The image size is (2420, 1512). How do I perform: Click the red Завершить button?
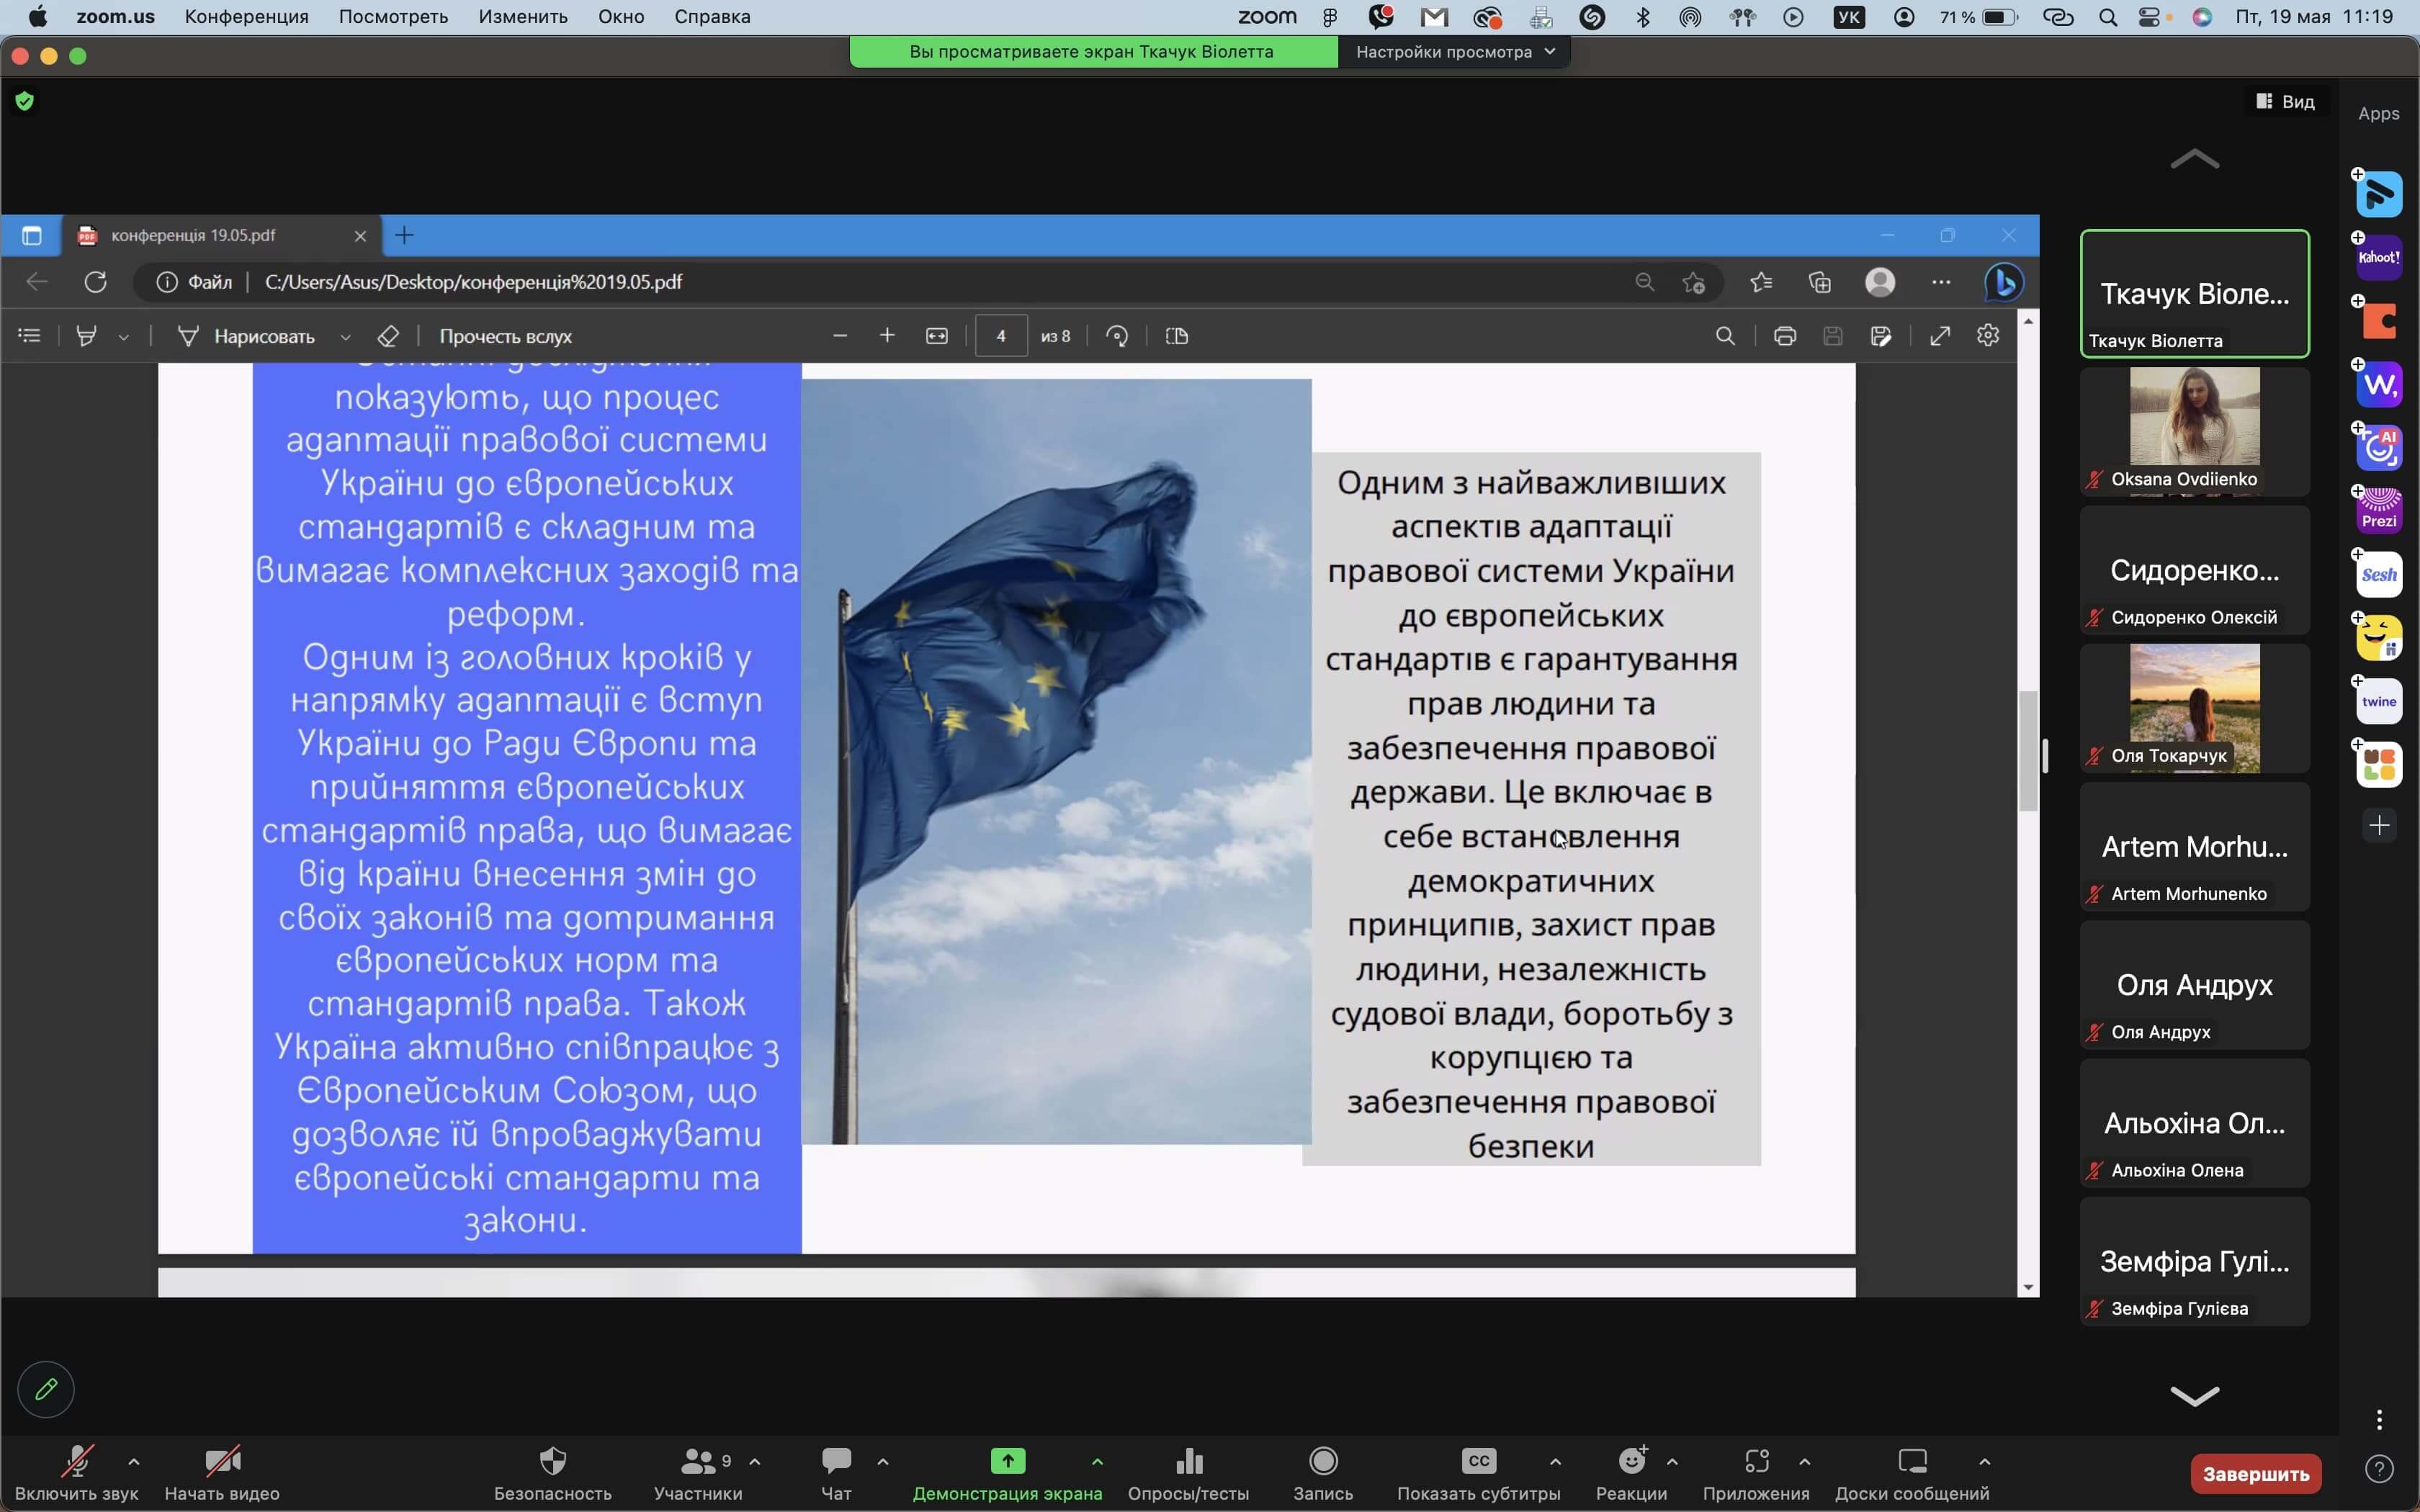coord(2256,1473)
